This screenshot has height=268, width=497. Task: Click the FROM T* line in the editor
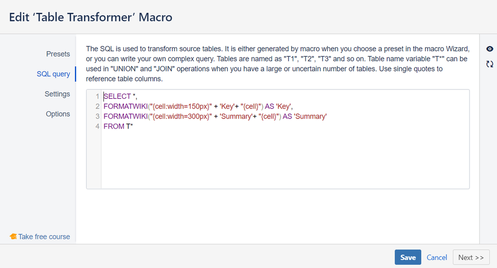coord(118,126)
